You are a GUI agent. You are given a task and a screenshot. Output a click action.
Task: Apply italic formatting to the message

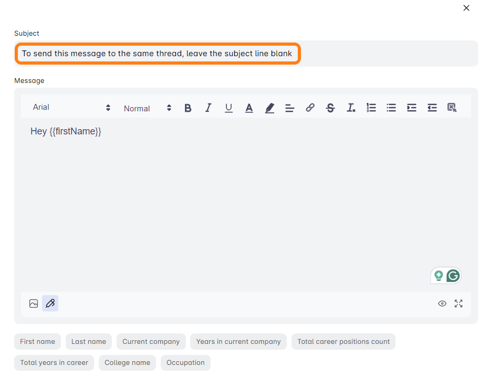208,108
